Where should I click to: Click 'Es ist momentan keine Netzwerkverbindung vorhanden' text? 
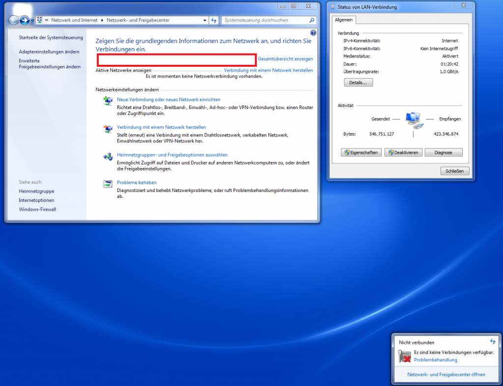point(204,77)
